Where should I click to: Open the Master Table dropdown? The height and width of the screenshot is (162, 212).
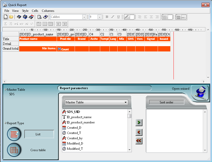pos(96,102)
